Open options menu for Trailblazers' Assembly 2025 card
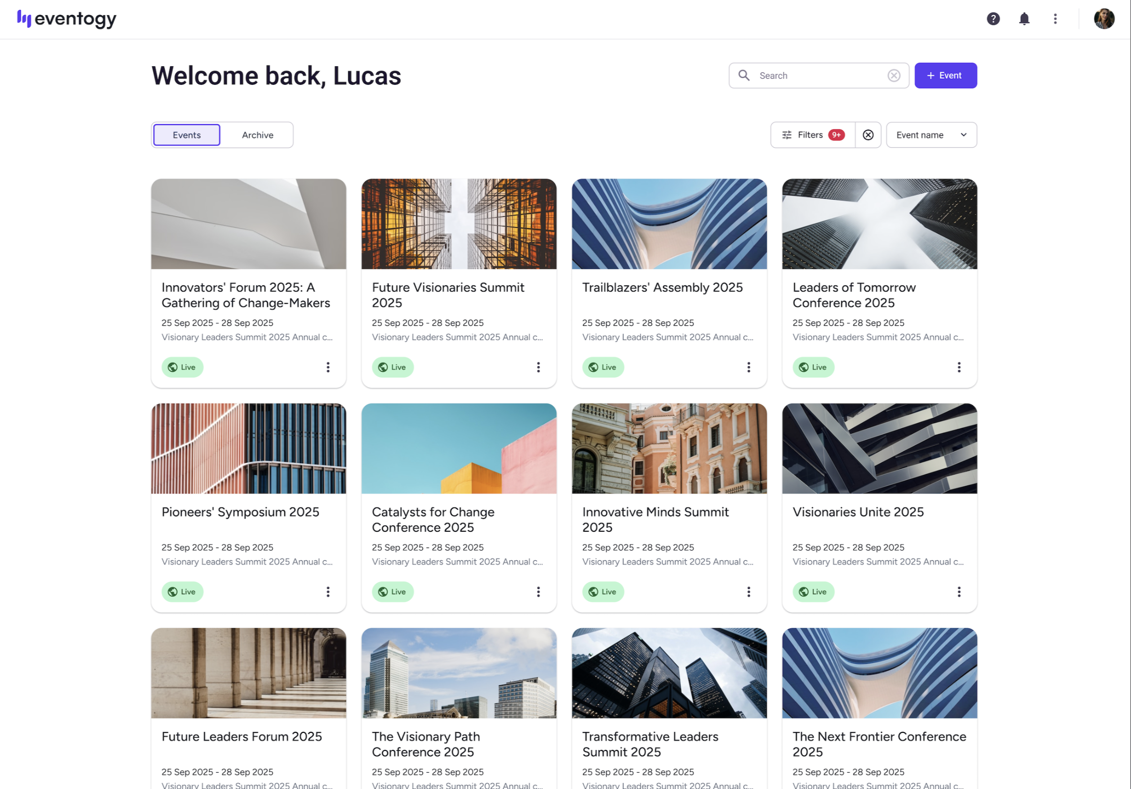 click(749, 367)
